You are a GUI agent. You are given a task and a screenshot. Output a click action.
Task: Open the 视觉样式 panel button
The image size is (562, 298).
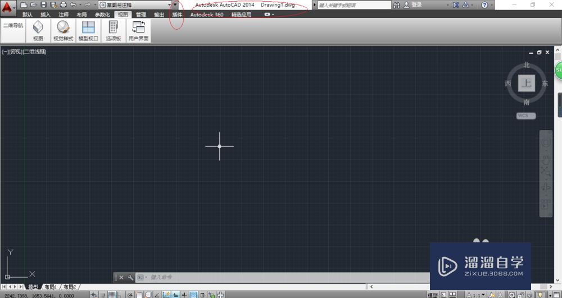click(64, 30)
